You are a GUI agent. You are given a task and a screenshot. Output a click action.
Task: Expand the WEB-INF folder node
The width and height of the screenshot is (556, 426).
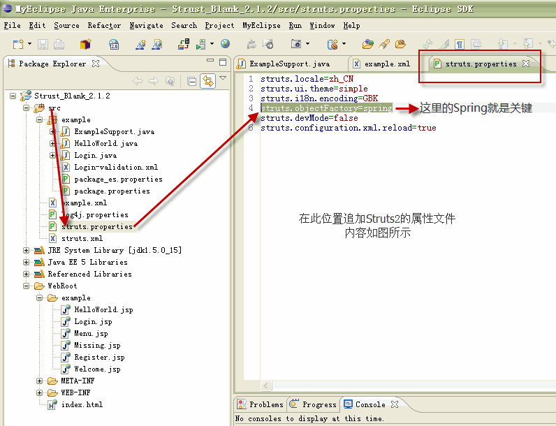(x=39, y=392)
